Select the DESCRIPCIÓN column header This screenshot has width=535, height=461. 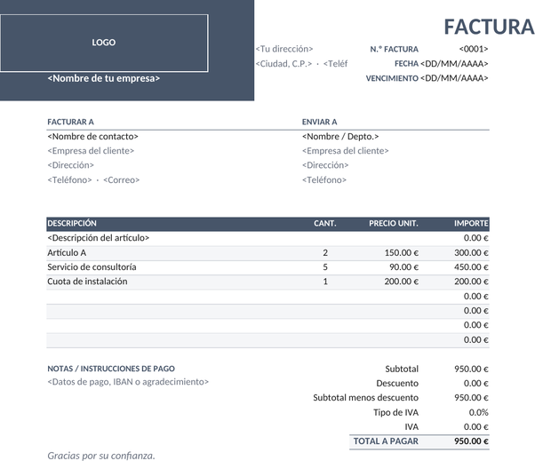pyautogui.click(x=72, y=223)
